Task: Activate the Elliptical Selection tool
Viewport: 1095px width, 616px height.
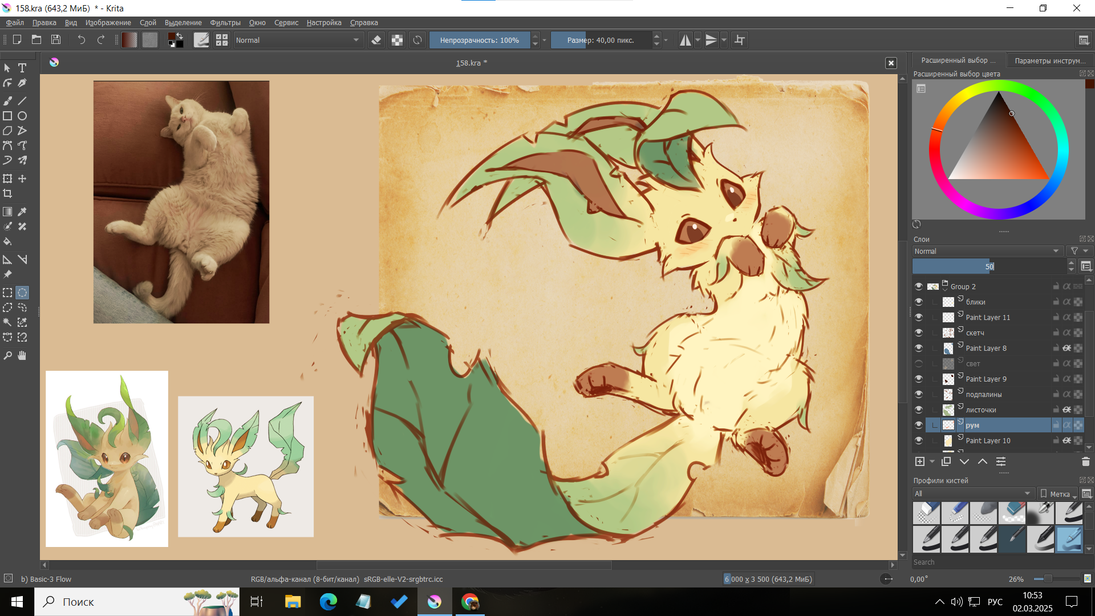Action: (22, 293)
